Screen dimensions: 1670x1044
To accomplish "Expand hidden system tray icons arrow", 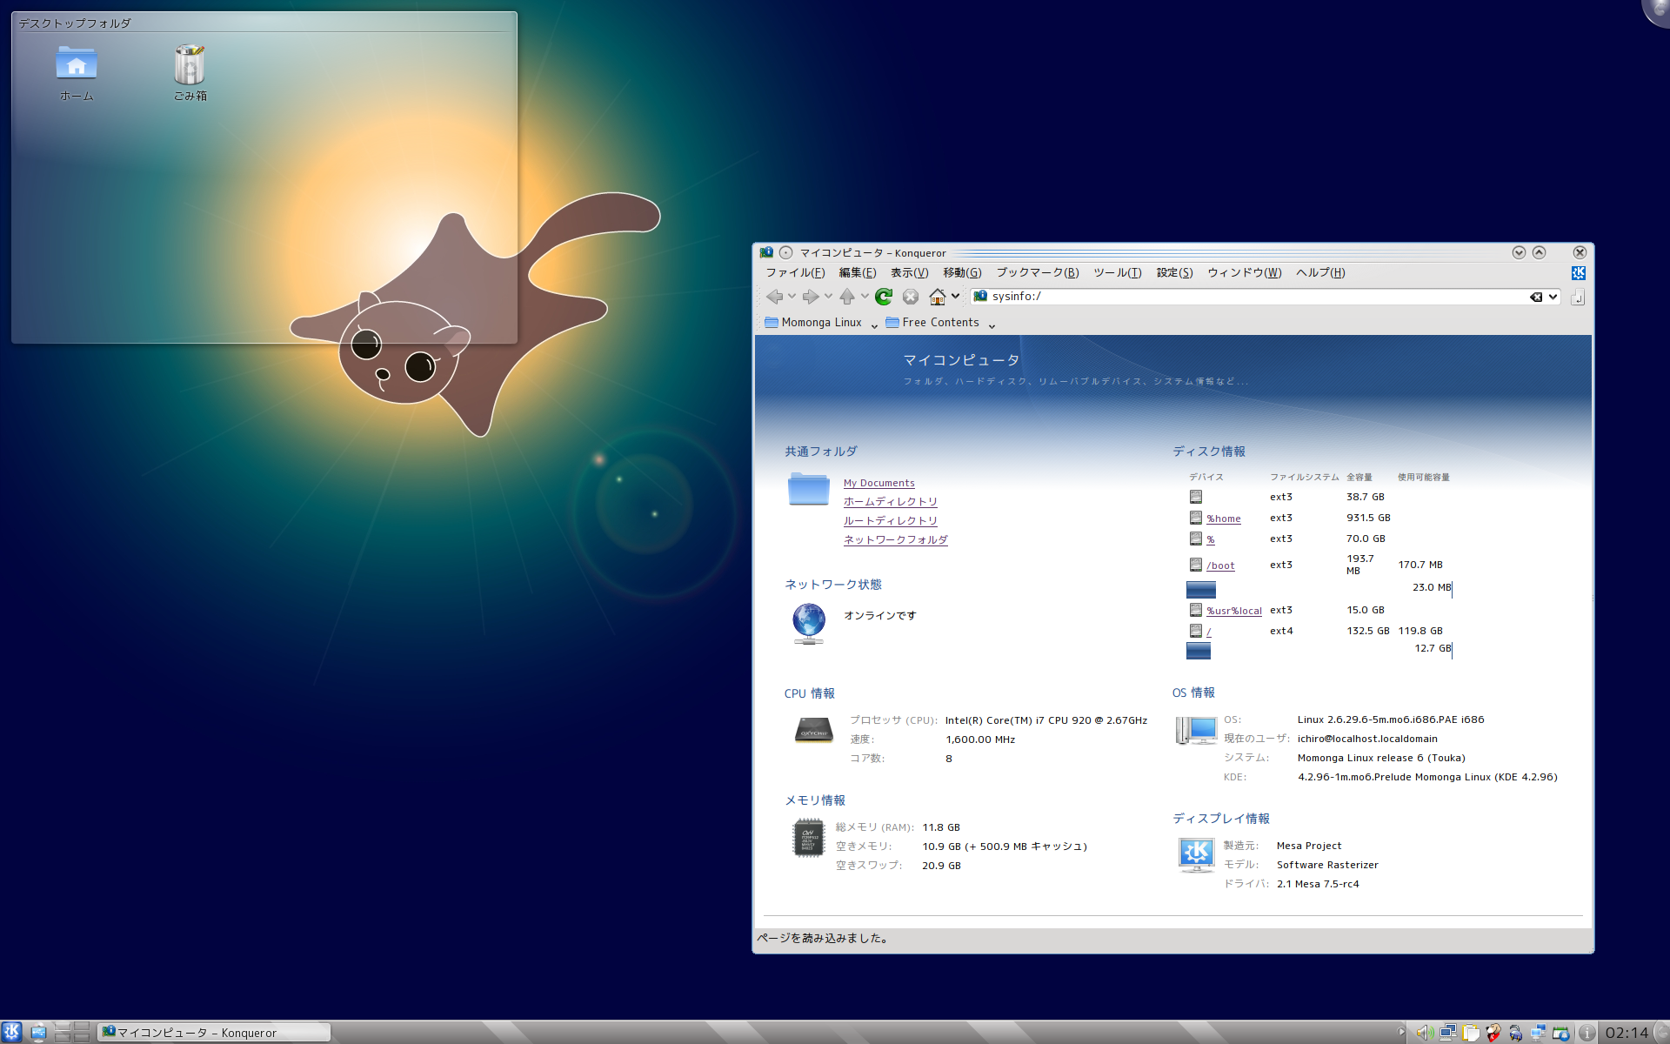I will 1401,1033.
